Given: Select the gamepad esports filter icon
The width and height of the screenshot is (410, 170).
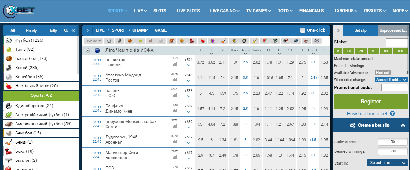Looking at the screenshot, I should [x=317, y=40].
